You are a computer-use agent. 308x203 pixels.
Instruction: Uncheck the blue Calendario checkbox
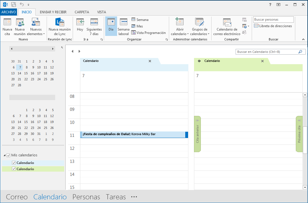[14, 163]
